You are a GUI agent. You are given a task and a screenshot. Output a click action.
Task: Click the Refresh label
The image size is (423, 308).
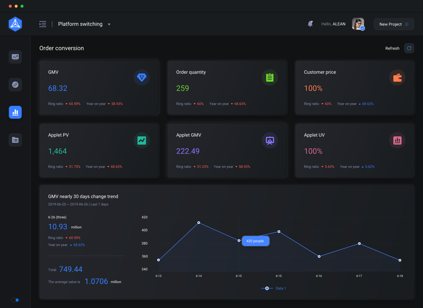(x=392, y=48)
